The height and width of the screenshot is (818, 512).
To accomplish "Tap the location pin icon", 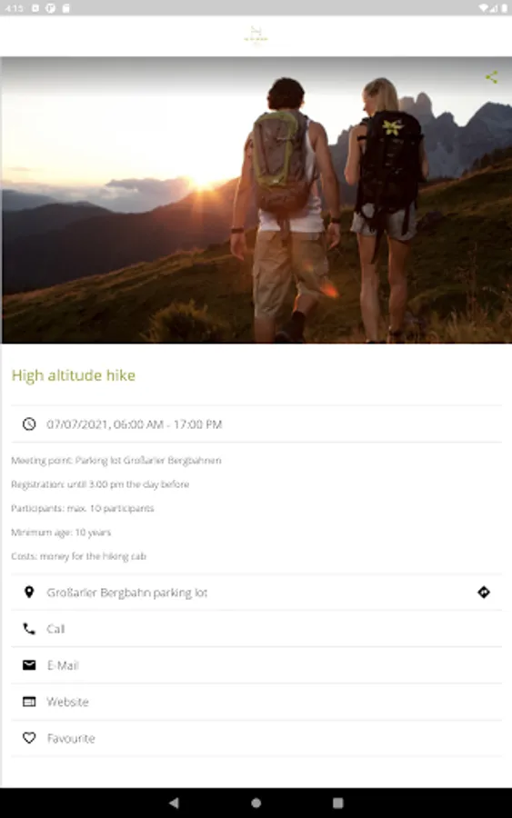I will click(x=29, y=592).
